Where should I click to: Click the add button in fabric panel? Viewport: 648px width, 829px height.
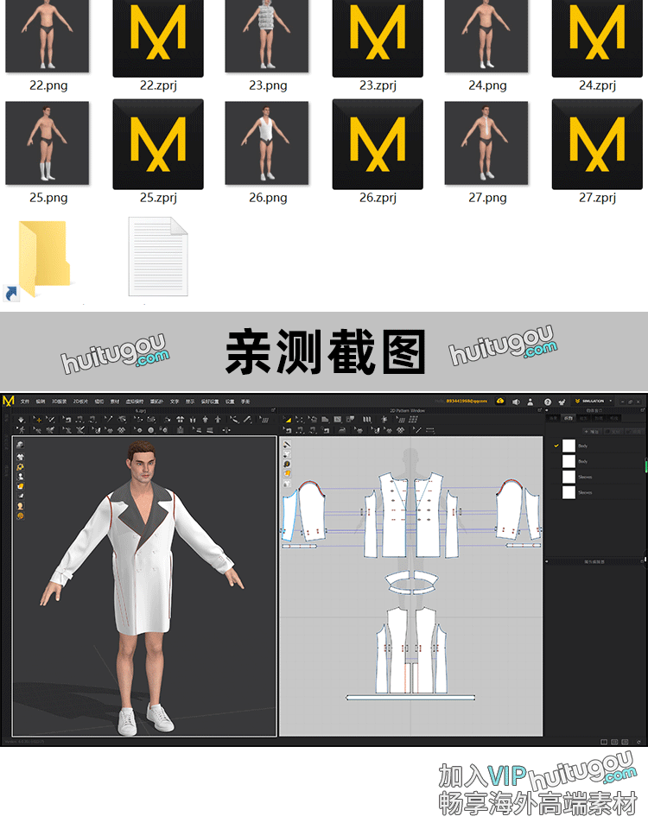click(x=593, y=431)
